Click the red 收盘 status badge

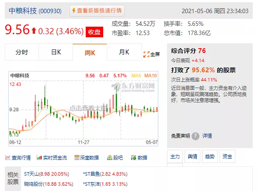click(94, 32)
